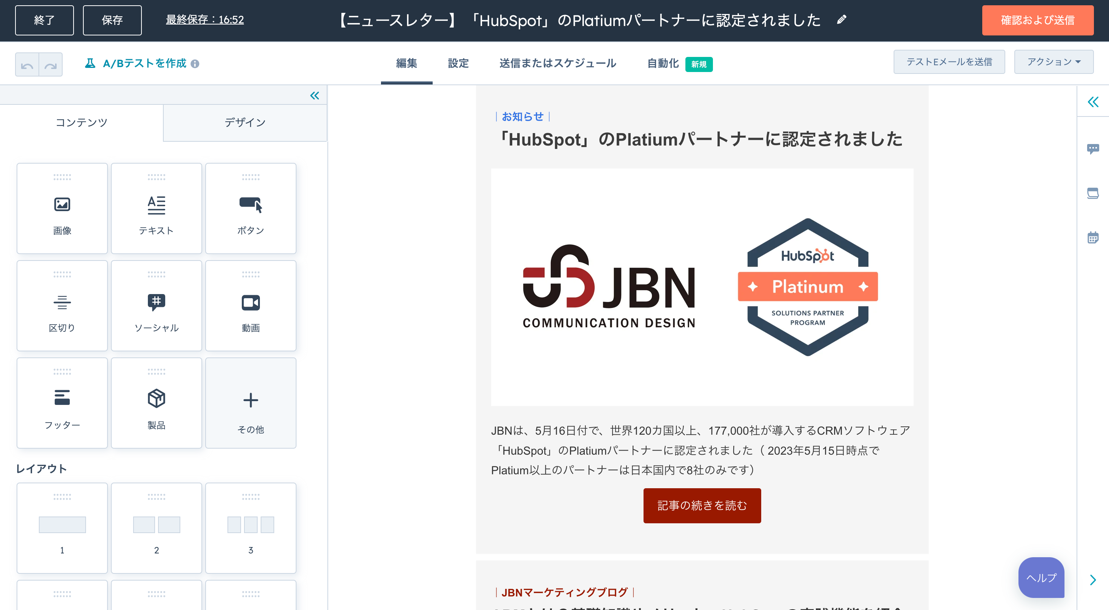The image size is (1109, 610).
Task: Open the 編集 tab
Action: tap(406, 63)
